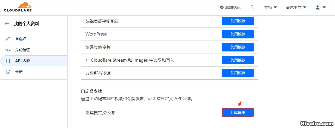Click the key icon for 身份验证
Image resolution: width=335 pixels, height=128 pixels.
(8, 50)
